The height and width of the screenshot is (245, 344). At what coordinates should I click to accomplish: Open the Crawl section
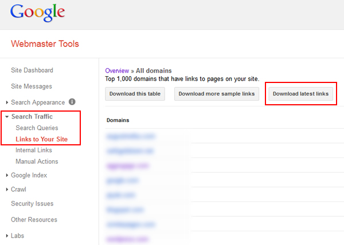18,189
